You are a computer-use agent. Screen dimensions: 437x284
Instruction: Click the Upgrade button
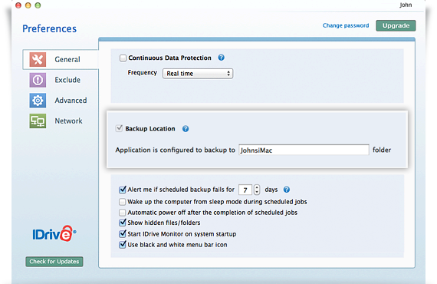pos(396,25)
